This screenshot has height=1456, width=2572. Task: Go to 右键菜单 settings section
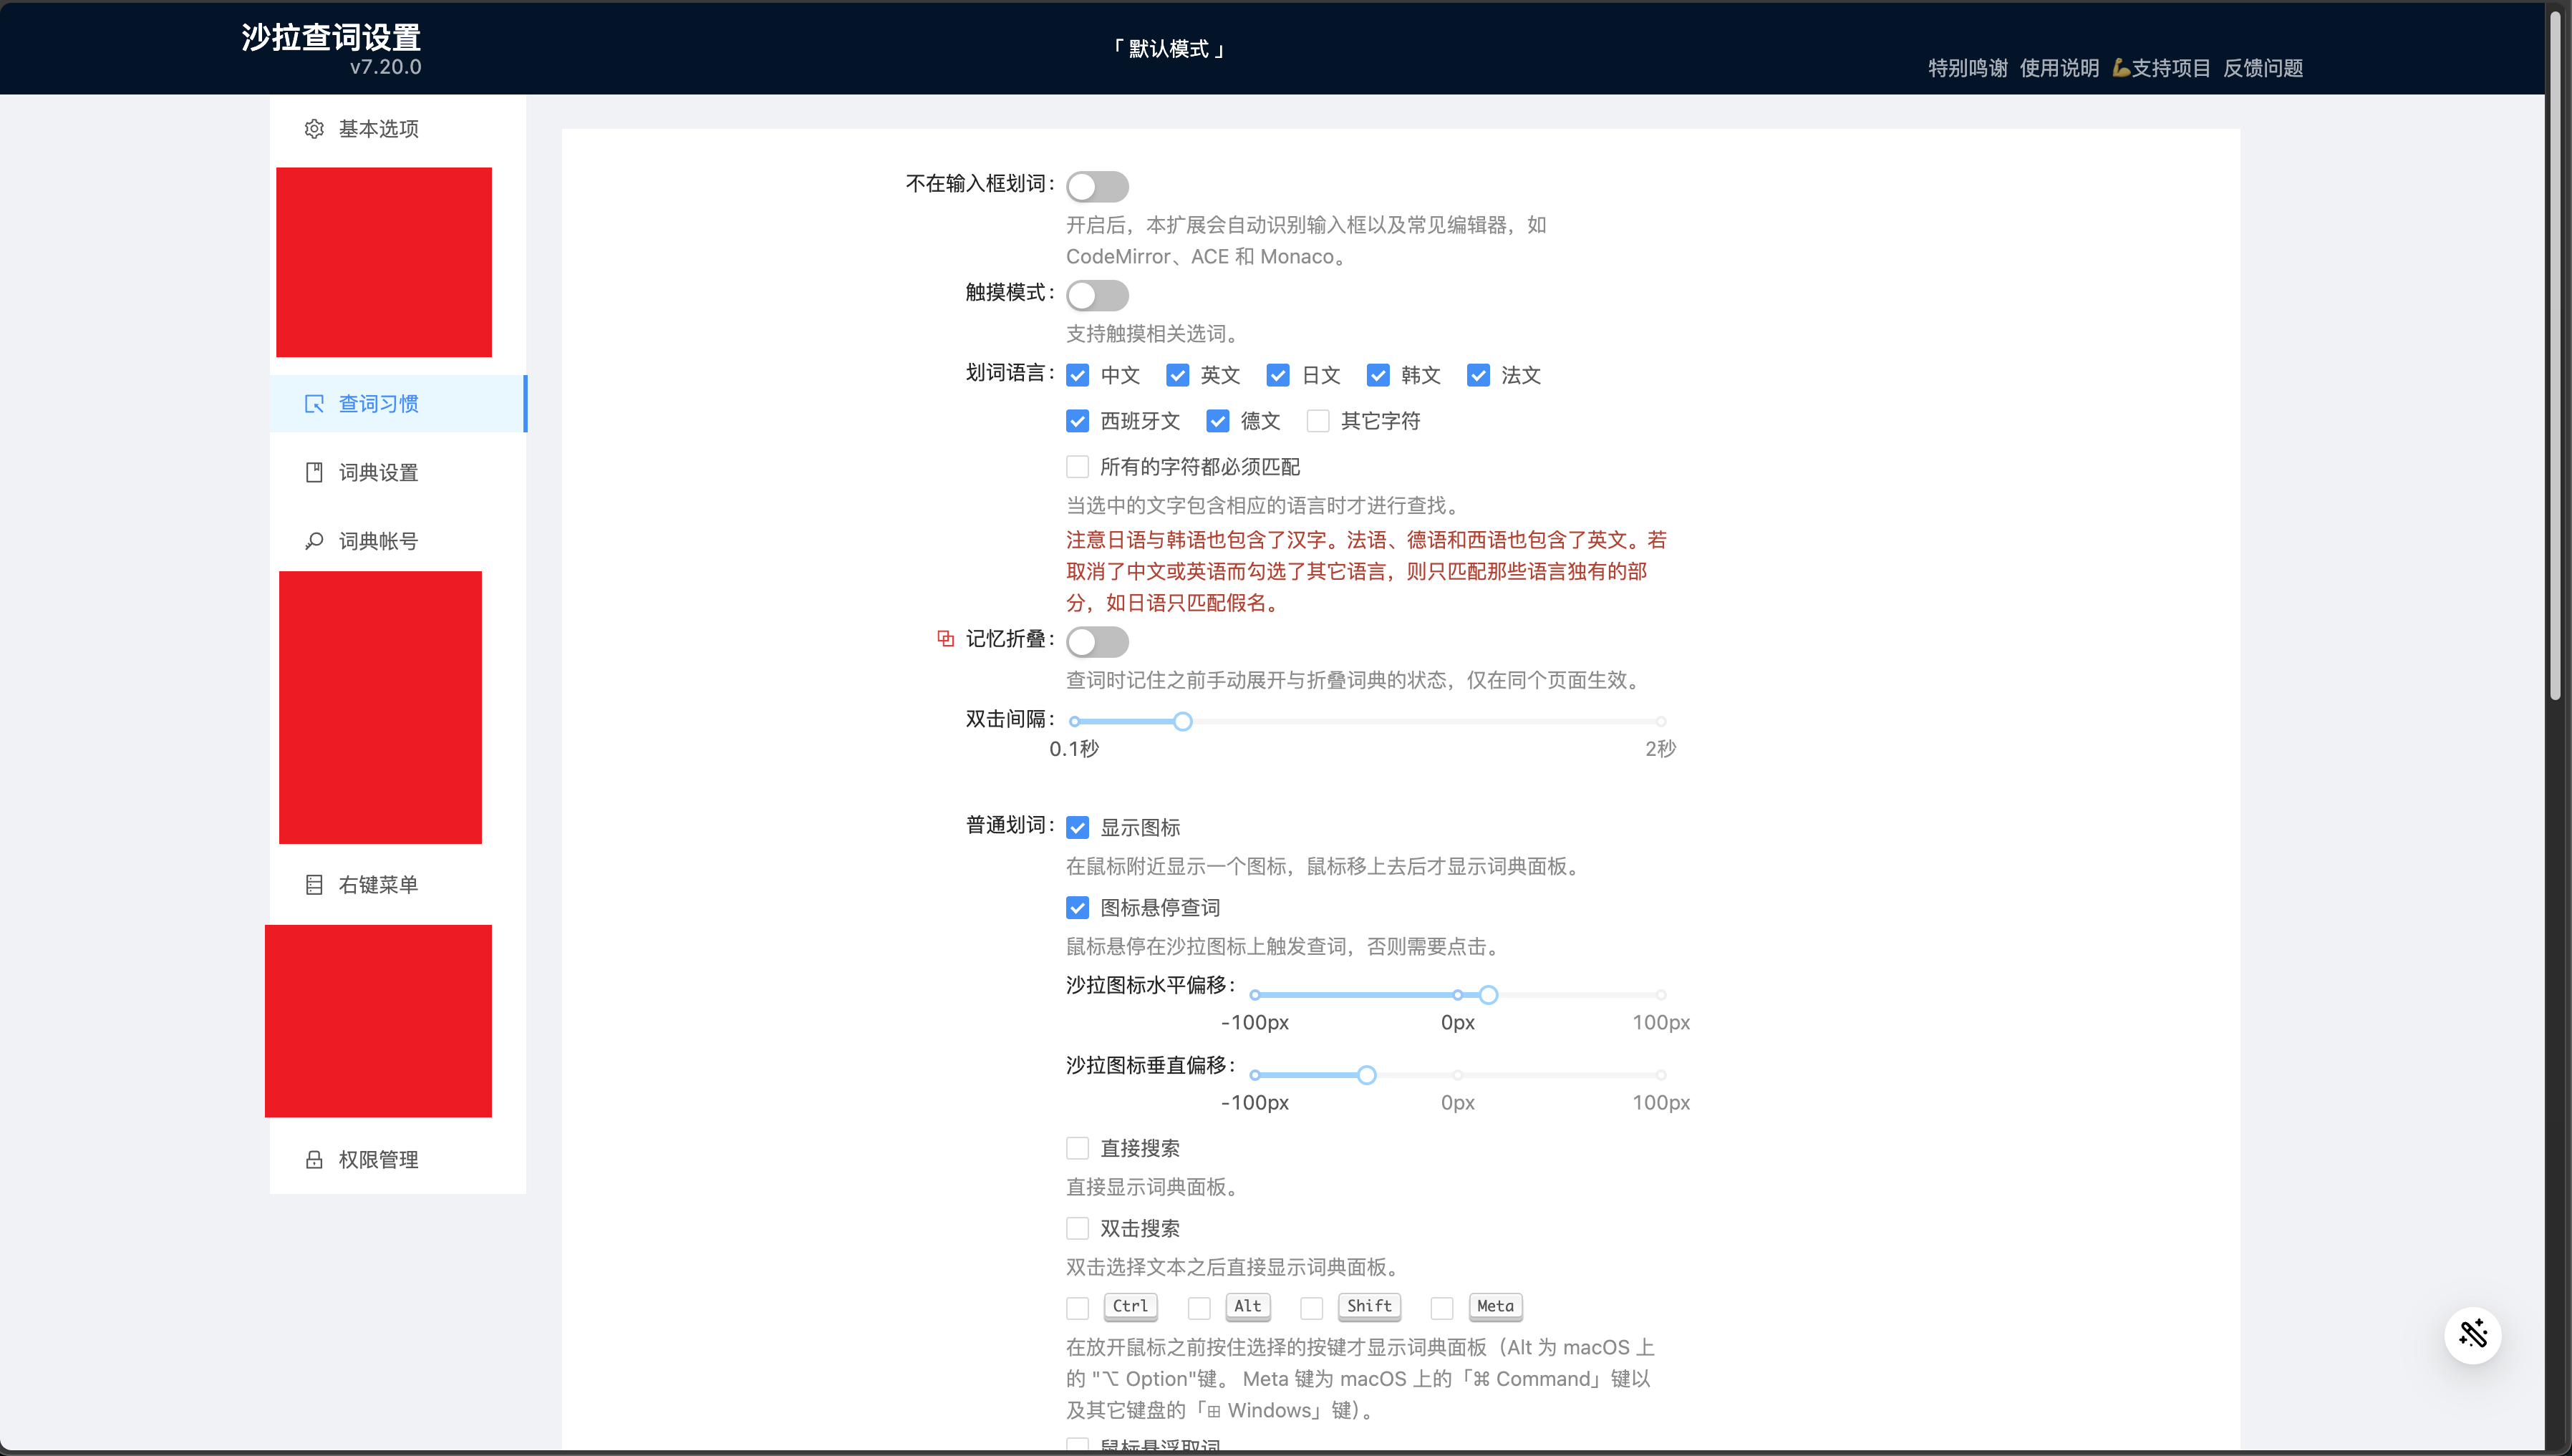(x=378, y=885)
